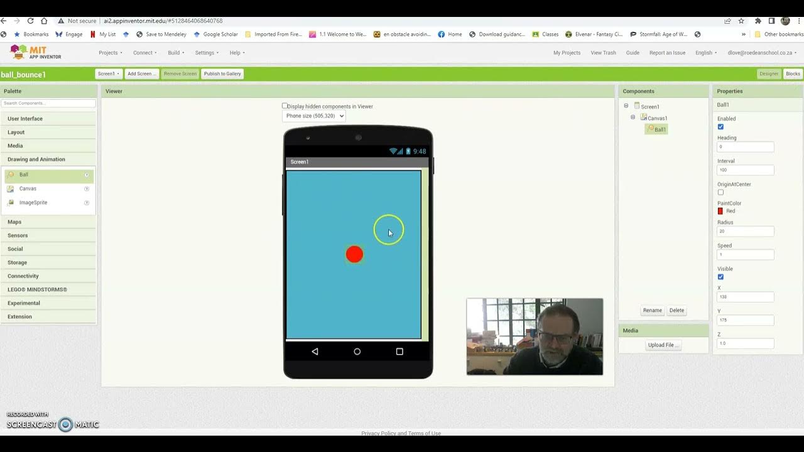The image size is (804, 452).
Task: Expand the Maps palette section
Action: click(x=48, y=222)
